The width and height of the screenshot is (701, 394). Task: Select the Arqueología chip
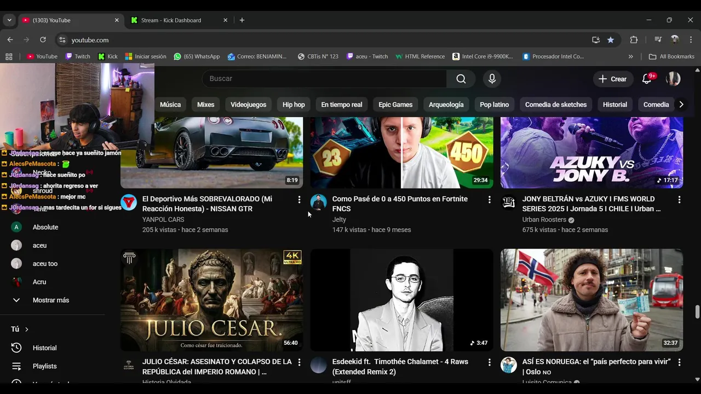point(446,105)
